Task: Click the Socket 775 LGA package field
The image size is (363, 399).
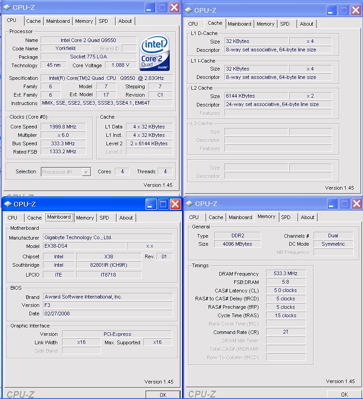Action: 89,57
